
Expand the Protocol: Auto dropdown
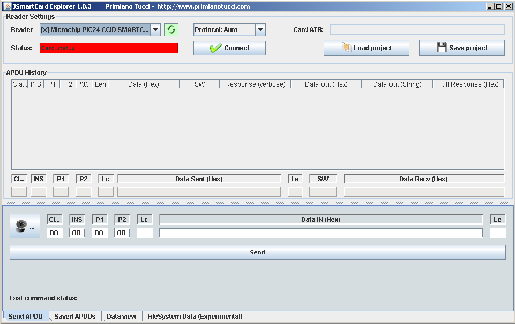pyautogui.click(x=260, y=30)
